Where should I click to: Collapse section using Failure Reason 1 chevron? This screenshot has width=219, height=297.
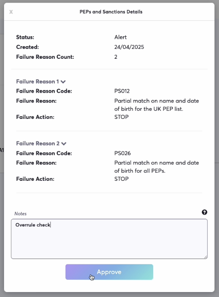63,82
